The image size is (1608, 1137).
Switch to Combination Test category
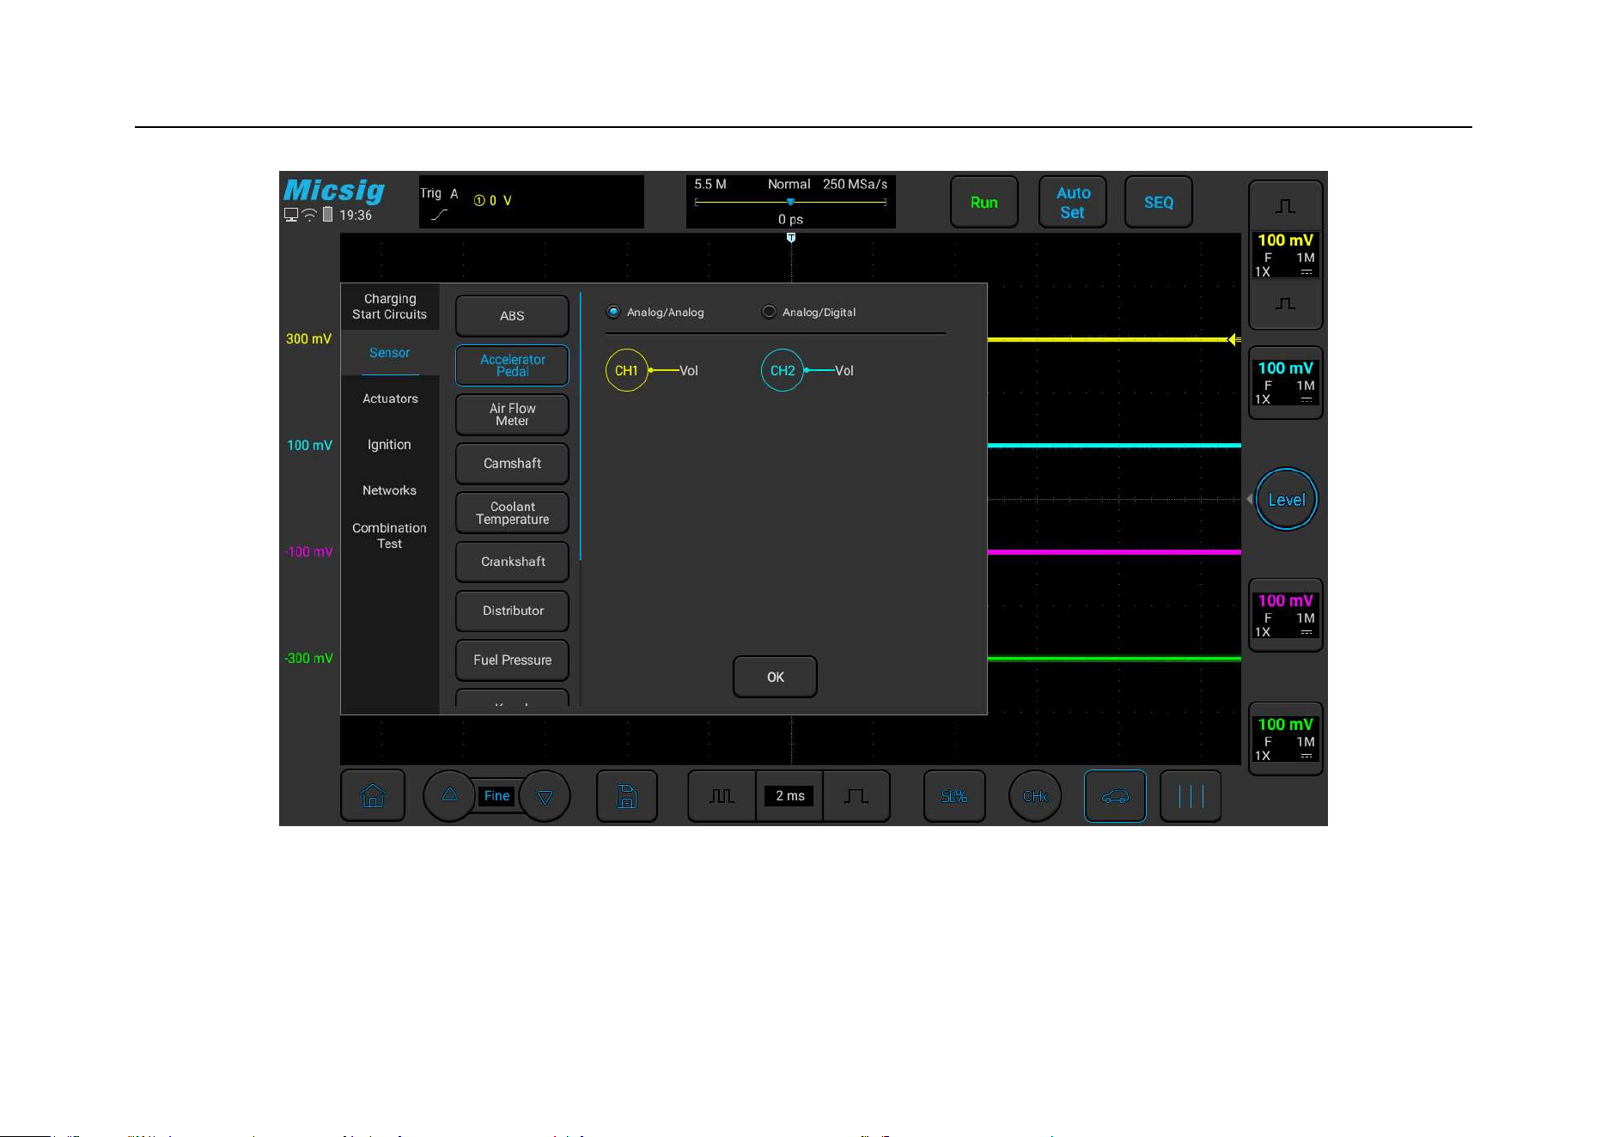point(389,536)
